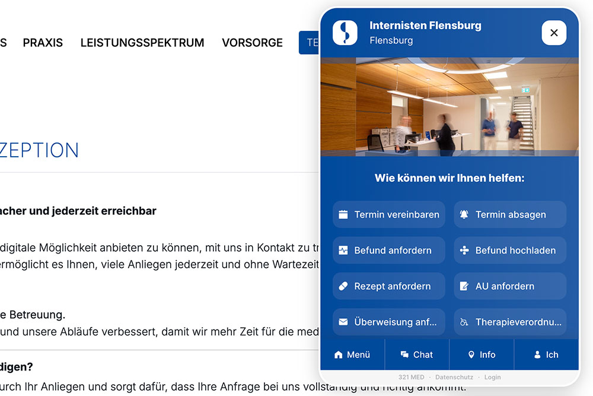Select the Ich profile tab
This screenshot has height=396, width=593.
(x=546, y=354)
